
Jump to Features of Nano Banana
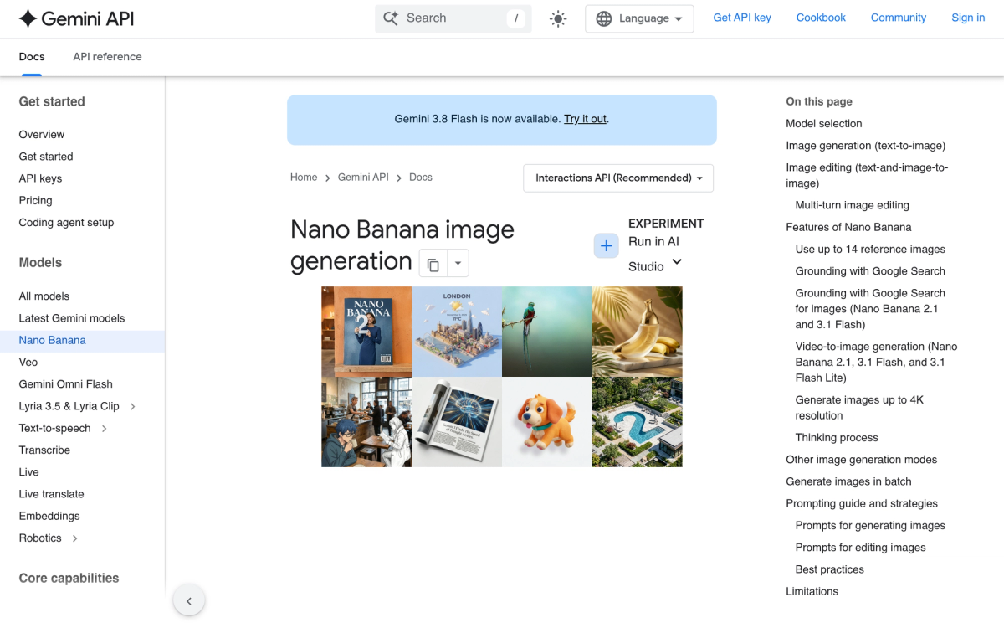(848, 227)
